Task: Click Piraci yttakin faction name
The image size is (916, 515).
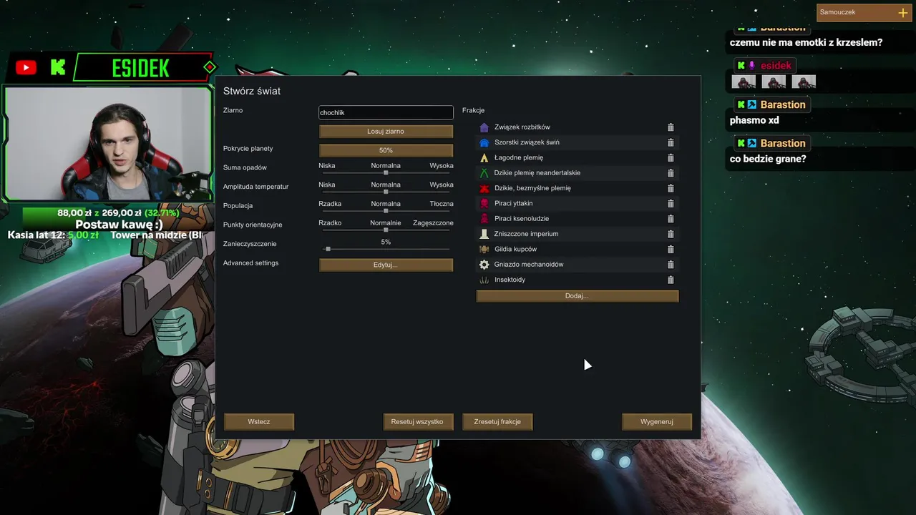Action: (x=513, y=204)
